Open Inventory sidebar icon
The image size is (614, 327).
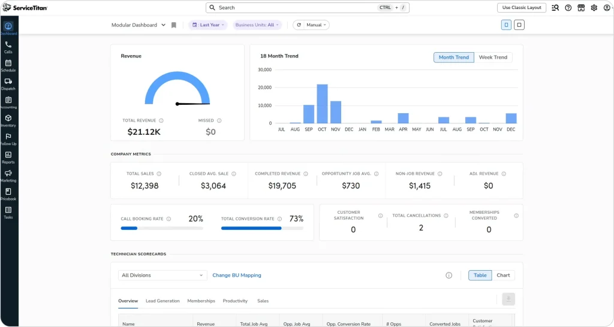pyautogui.click(x=8, y=121)
